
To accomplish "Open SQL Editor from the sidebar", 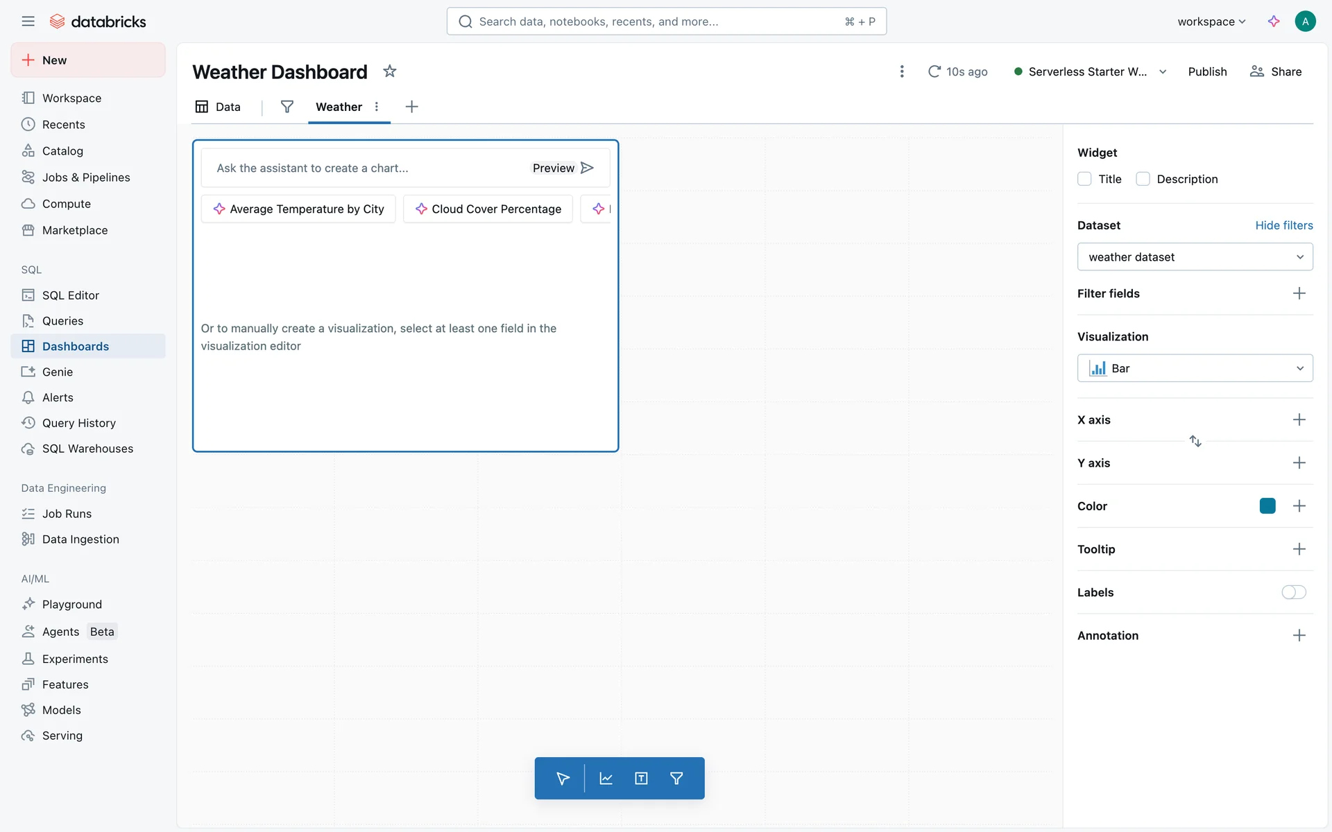I will click(70, 295).
